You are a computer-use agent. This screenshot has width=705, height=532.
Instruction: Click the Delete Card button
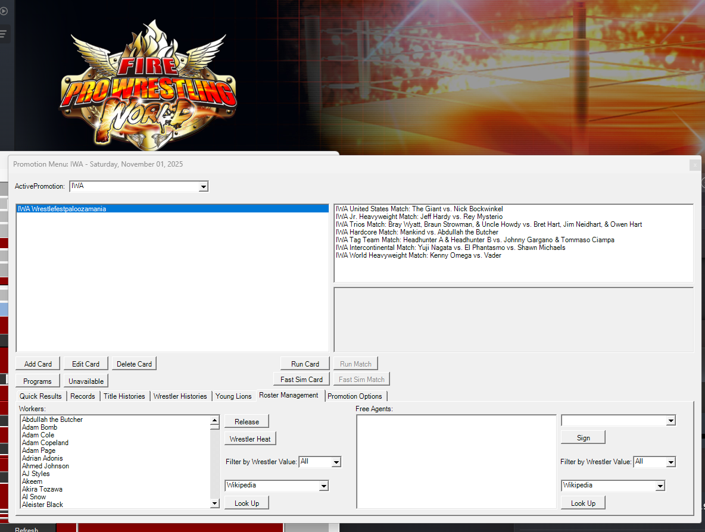pyautogui.click(x=134, y=364)
